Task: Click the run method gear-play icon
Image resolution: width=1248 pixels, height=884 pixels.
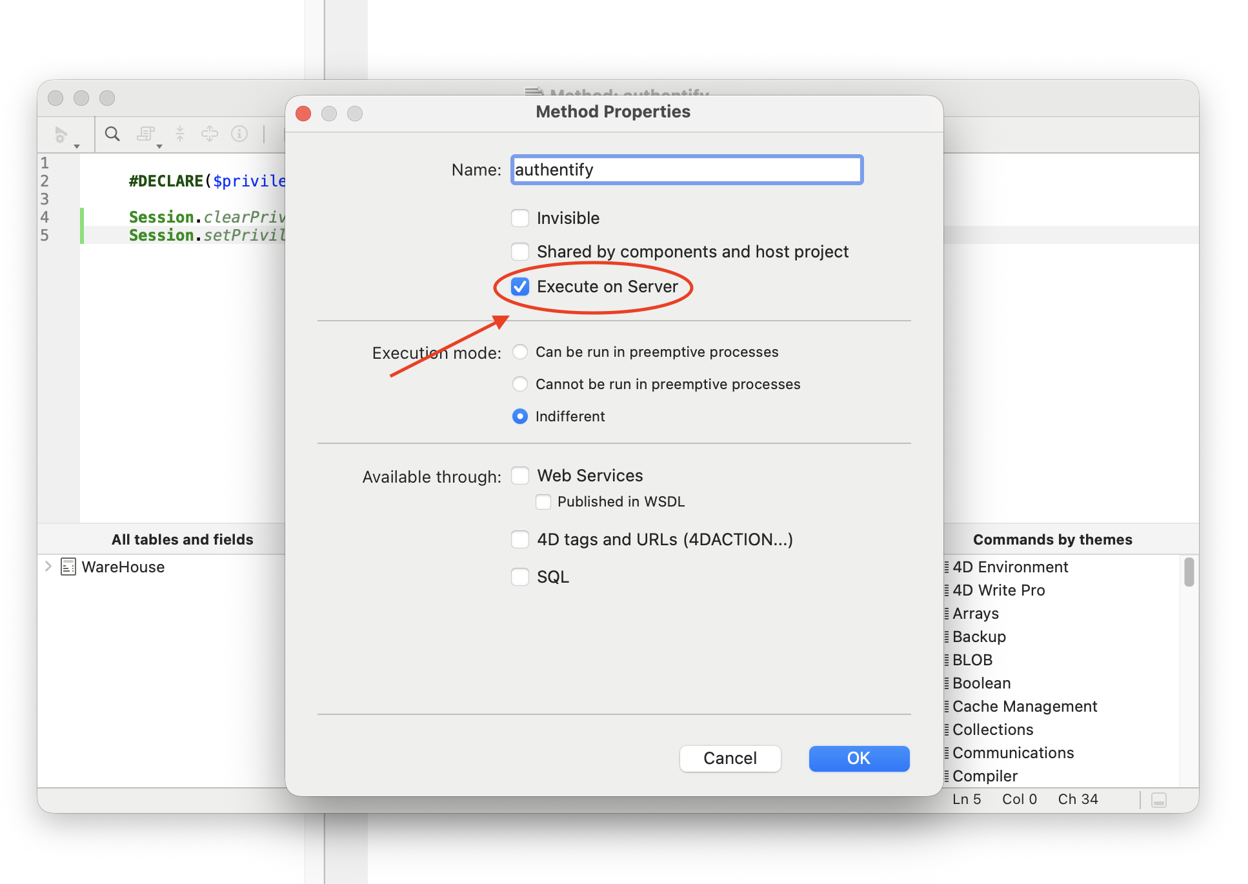Action: click(61, 134)
